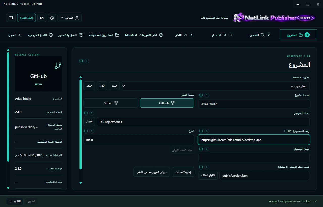Click the إخفاء الشرح button

click(26, 18)
